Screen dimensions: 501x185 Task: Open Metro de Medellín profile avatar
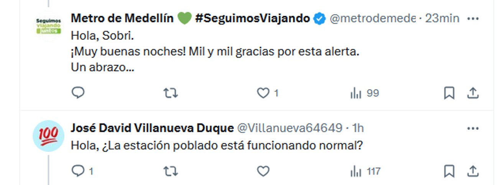[48, 25]
